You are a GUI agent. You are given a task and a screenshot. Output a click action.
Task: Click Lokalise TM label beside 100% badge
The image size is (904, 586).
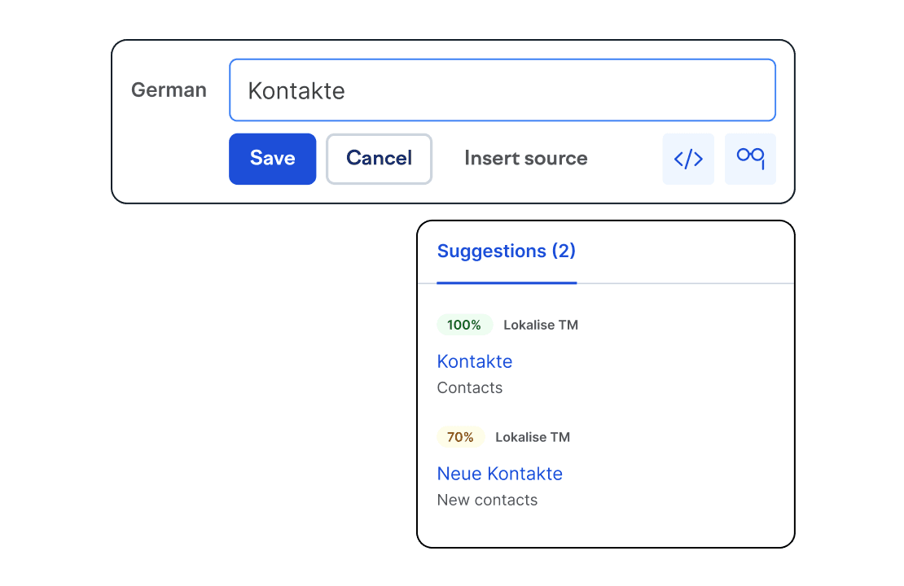point(540,326)
